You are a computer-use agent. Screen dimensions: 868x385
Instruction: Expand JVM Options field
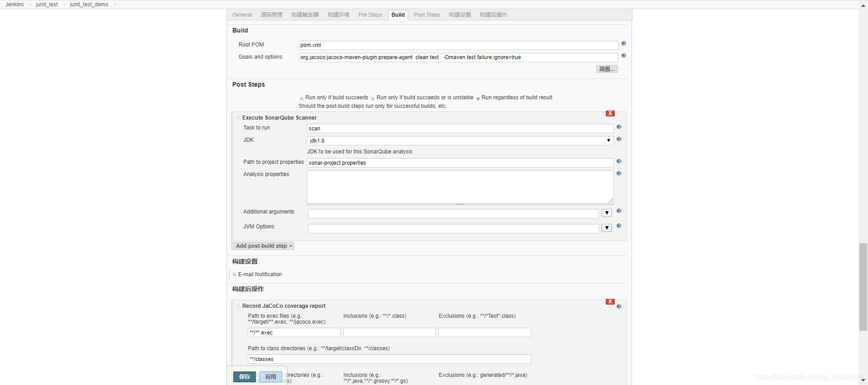coord(607,228)
